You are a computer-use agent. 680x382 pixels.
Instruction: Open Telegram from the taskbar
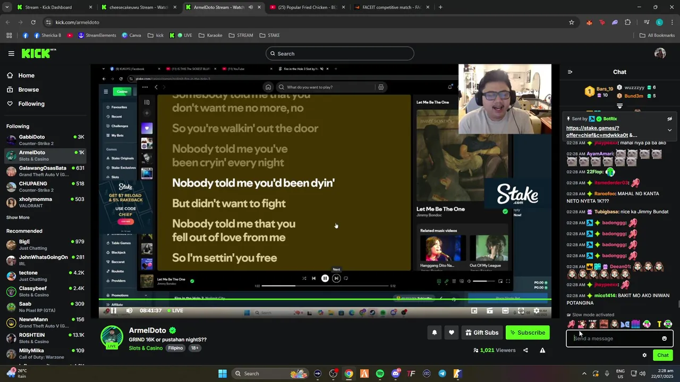point(442,374)
